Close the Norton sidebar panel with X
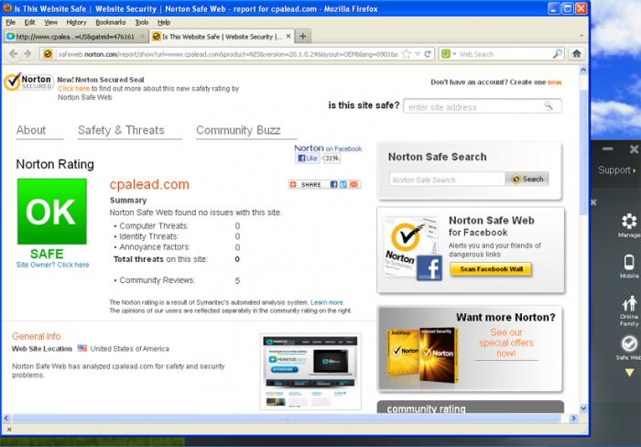 click(x=634, y=149)
